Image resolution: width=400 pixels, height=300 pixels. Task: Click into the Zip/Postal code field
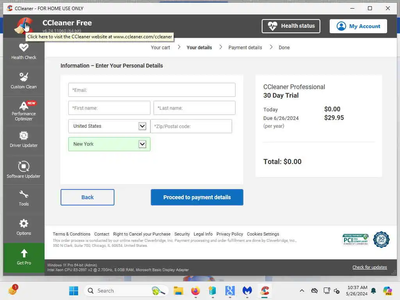click(x=191, y=126)
